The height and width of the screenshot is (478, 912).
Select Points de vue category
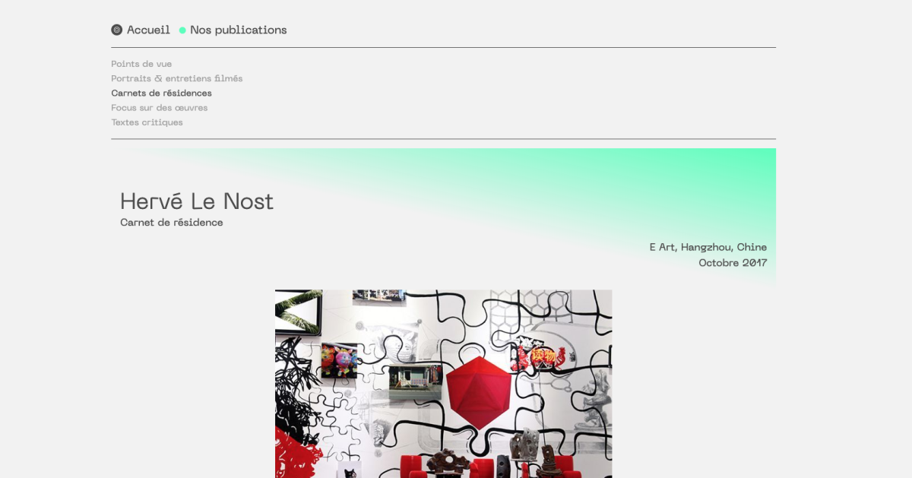(x=141, y=64)
